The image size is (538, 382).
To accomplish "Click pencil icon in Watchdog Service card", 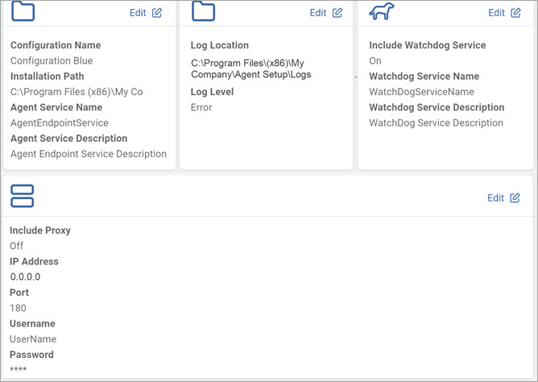I will tap(515, 13).
